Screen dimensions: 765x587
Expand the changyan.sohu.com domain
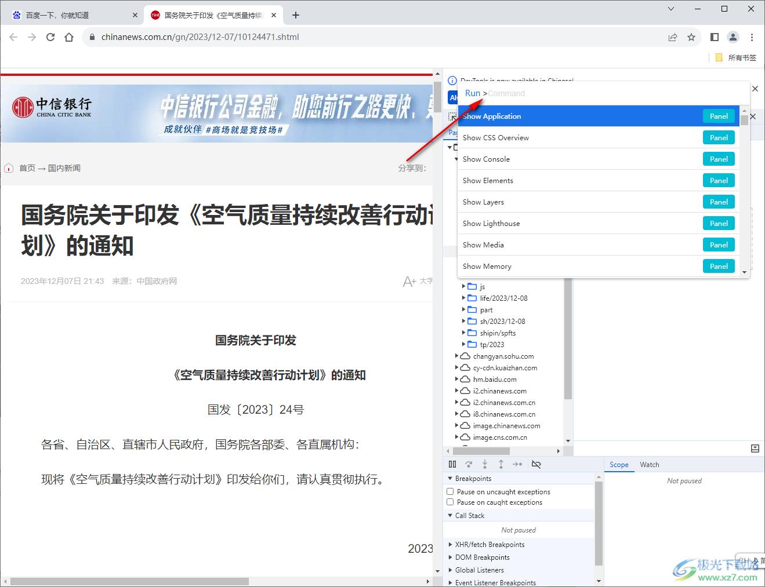(x=457, y=356)
